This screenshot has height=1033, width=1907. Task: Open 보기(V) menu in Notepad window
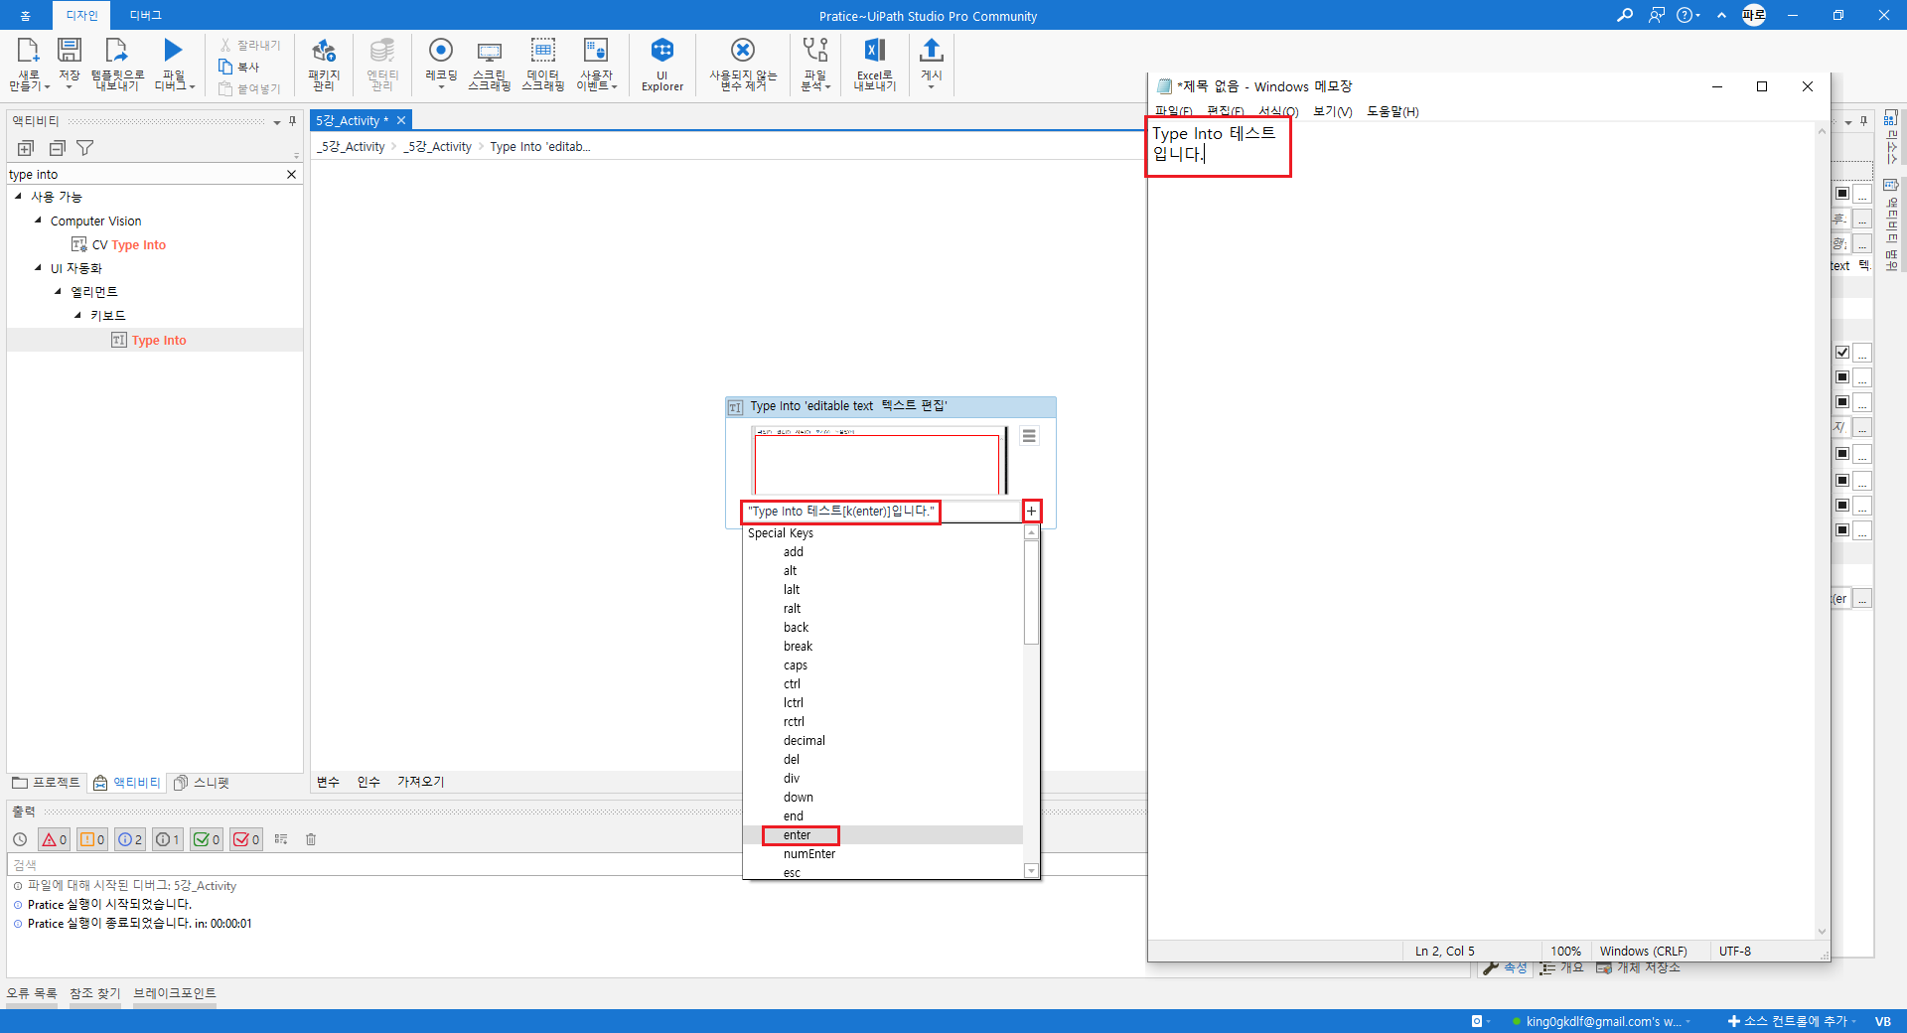click(1332, 111)
